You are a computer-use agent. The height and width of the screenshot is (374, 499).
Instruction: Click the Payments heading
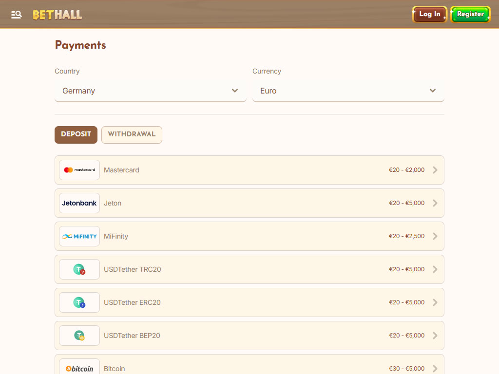(x=80, y=45)
